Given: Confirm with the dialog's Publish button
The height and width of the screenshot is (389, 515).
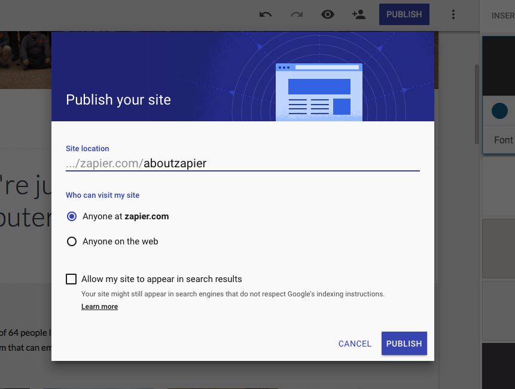Looking at the screenshot, I should [404, 344].
